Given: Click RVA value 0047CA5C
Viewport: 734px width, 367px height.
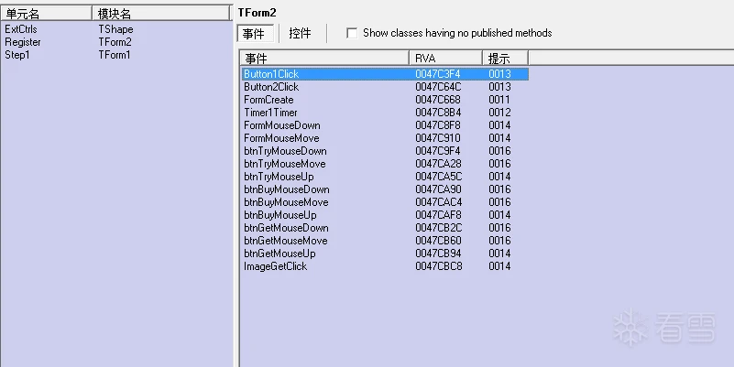Looking at the screenshot, I should tap(438, 177).
